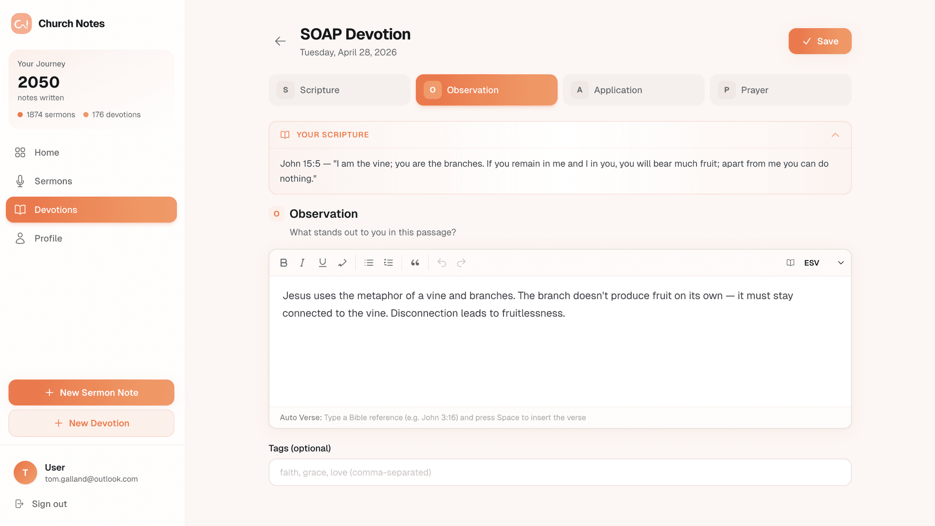Click the Redo arrow icon
935x526 pixels.
pos(461,263)
